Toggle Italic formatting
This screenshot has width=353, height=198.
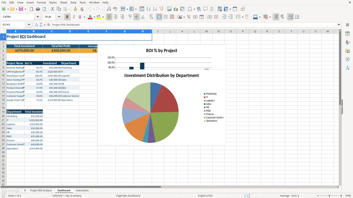(74, 17)
